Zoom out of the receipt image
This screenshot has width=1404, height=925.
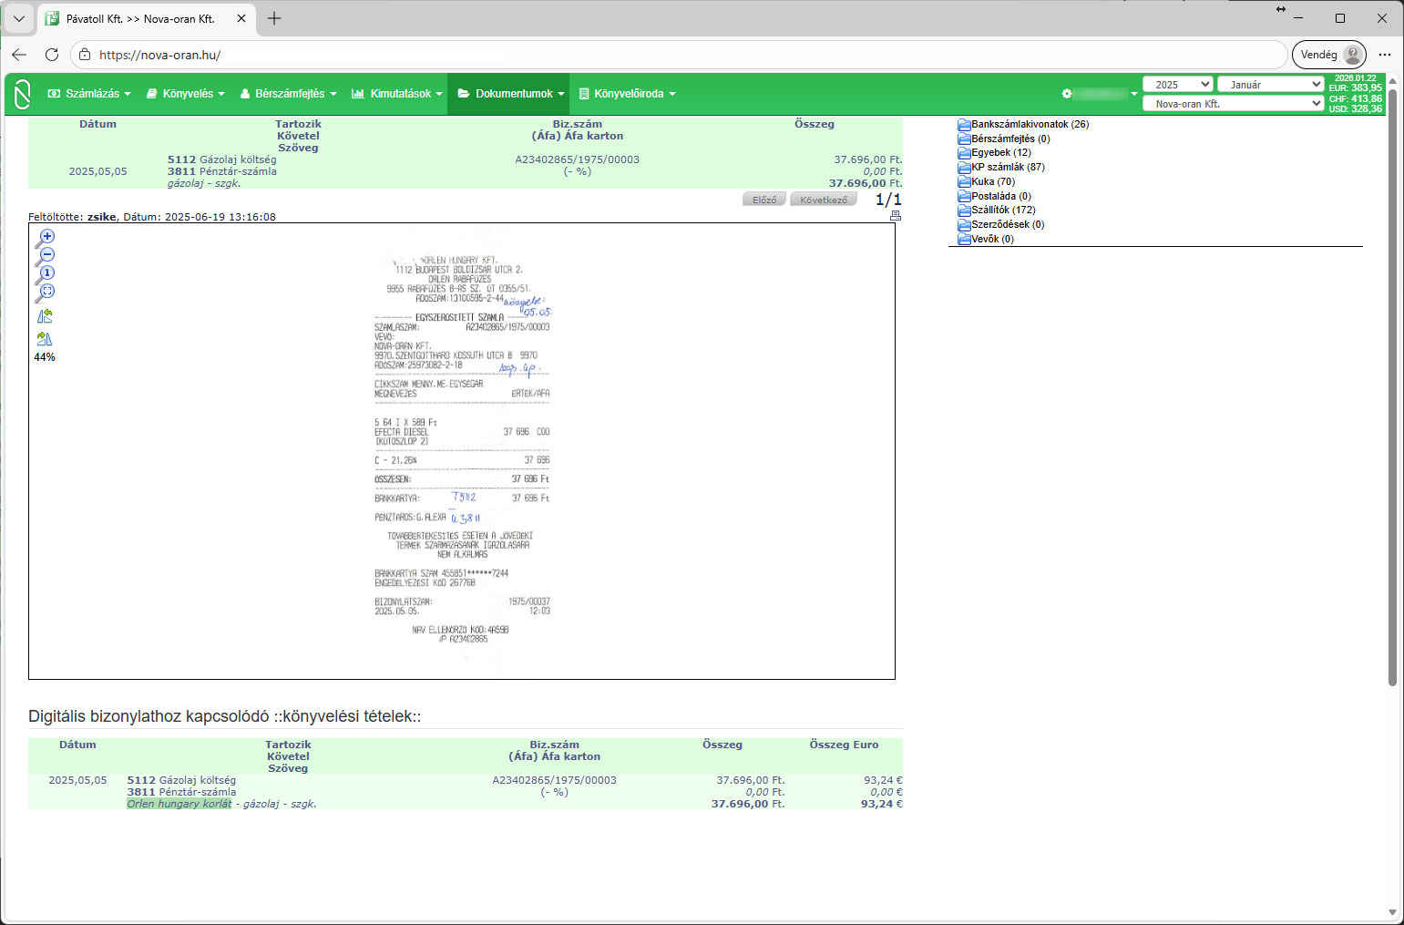(x=45, y=256)
